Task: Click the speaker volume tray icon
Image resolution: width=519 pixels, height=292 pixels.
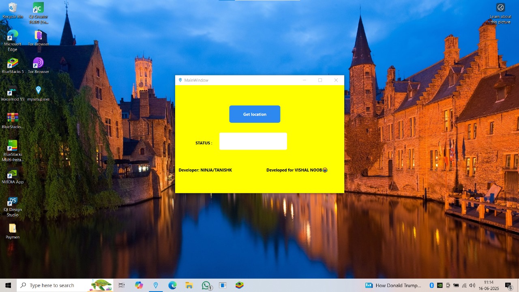Action: (x=472, y=285)
